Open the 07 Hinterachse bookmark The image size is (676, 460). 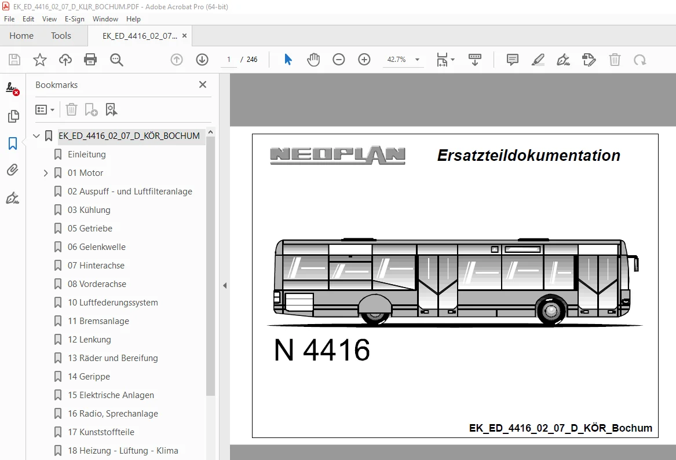[x=96, y=266]
